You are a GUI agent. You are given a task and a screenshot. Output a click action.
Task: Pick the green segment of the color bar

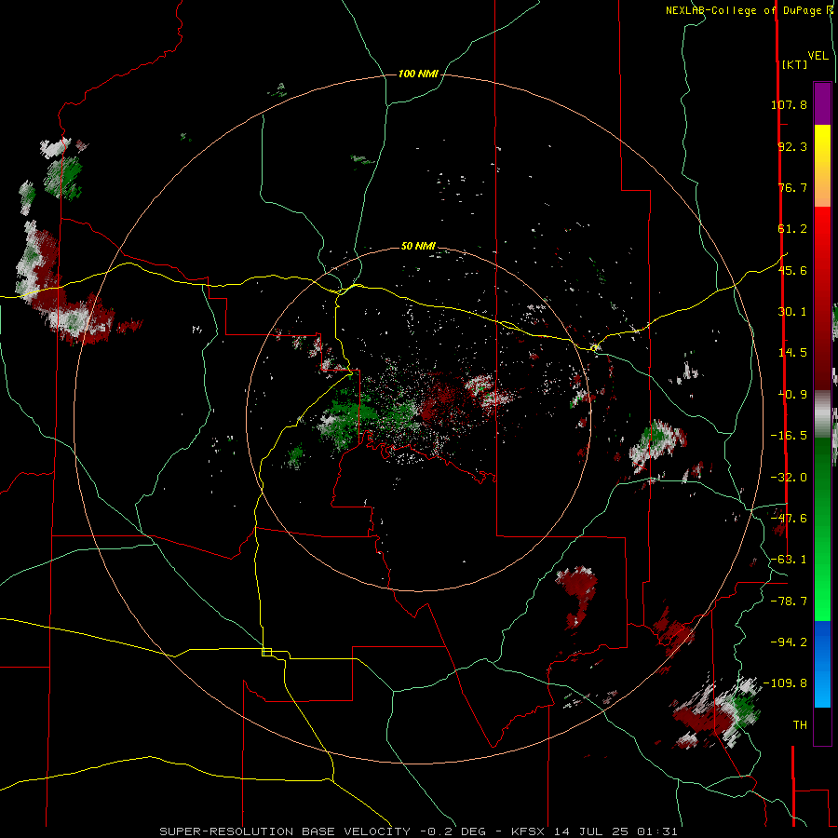tap(822, 529)
